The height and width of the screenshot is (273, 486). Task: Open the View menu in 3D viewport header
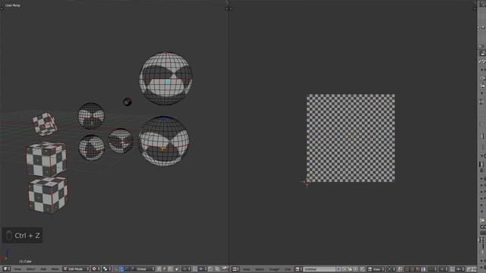pos(17,269)
